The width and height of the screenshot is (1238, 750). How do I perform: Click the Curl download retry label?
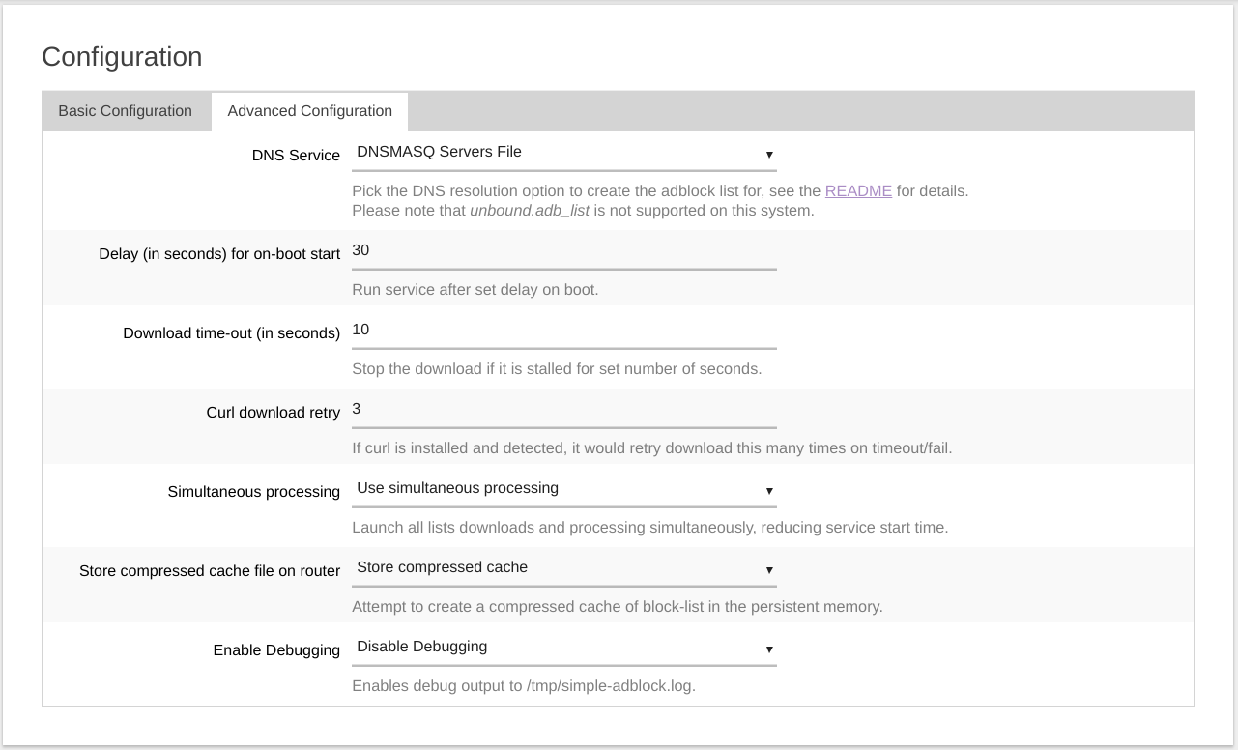273,413
